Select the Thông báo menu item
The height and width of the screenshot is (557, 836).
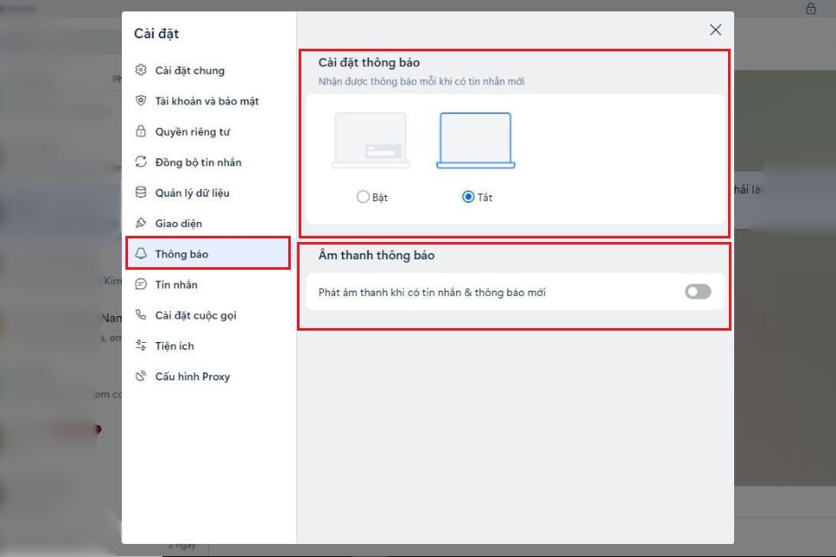tap(208, 253)
